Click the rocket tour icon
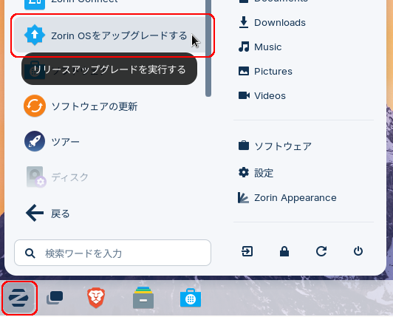393x317 pixels. (35, 141)
